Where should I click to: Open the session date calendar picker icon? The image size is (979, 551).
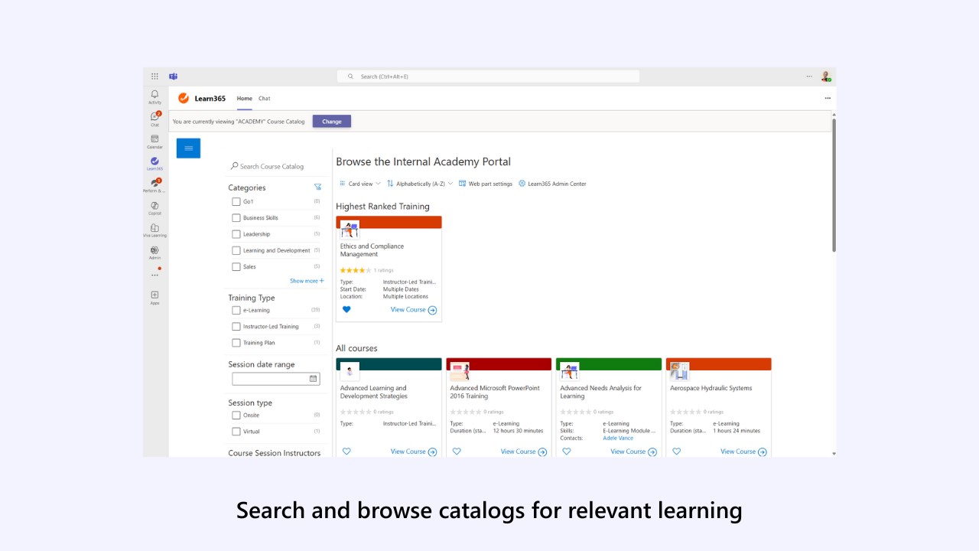click(x=314, y=379)
